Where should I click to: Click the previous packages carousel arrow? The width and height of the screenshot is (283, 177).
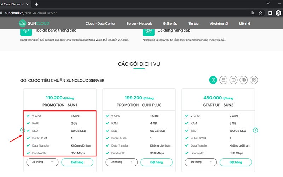pos(22,130)
